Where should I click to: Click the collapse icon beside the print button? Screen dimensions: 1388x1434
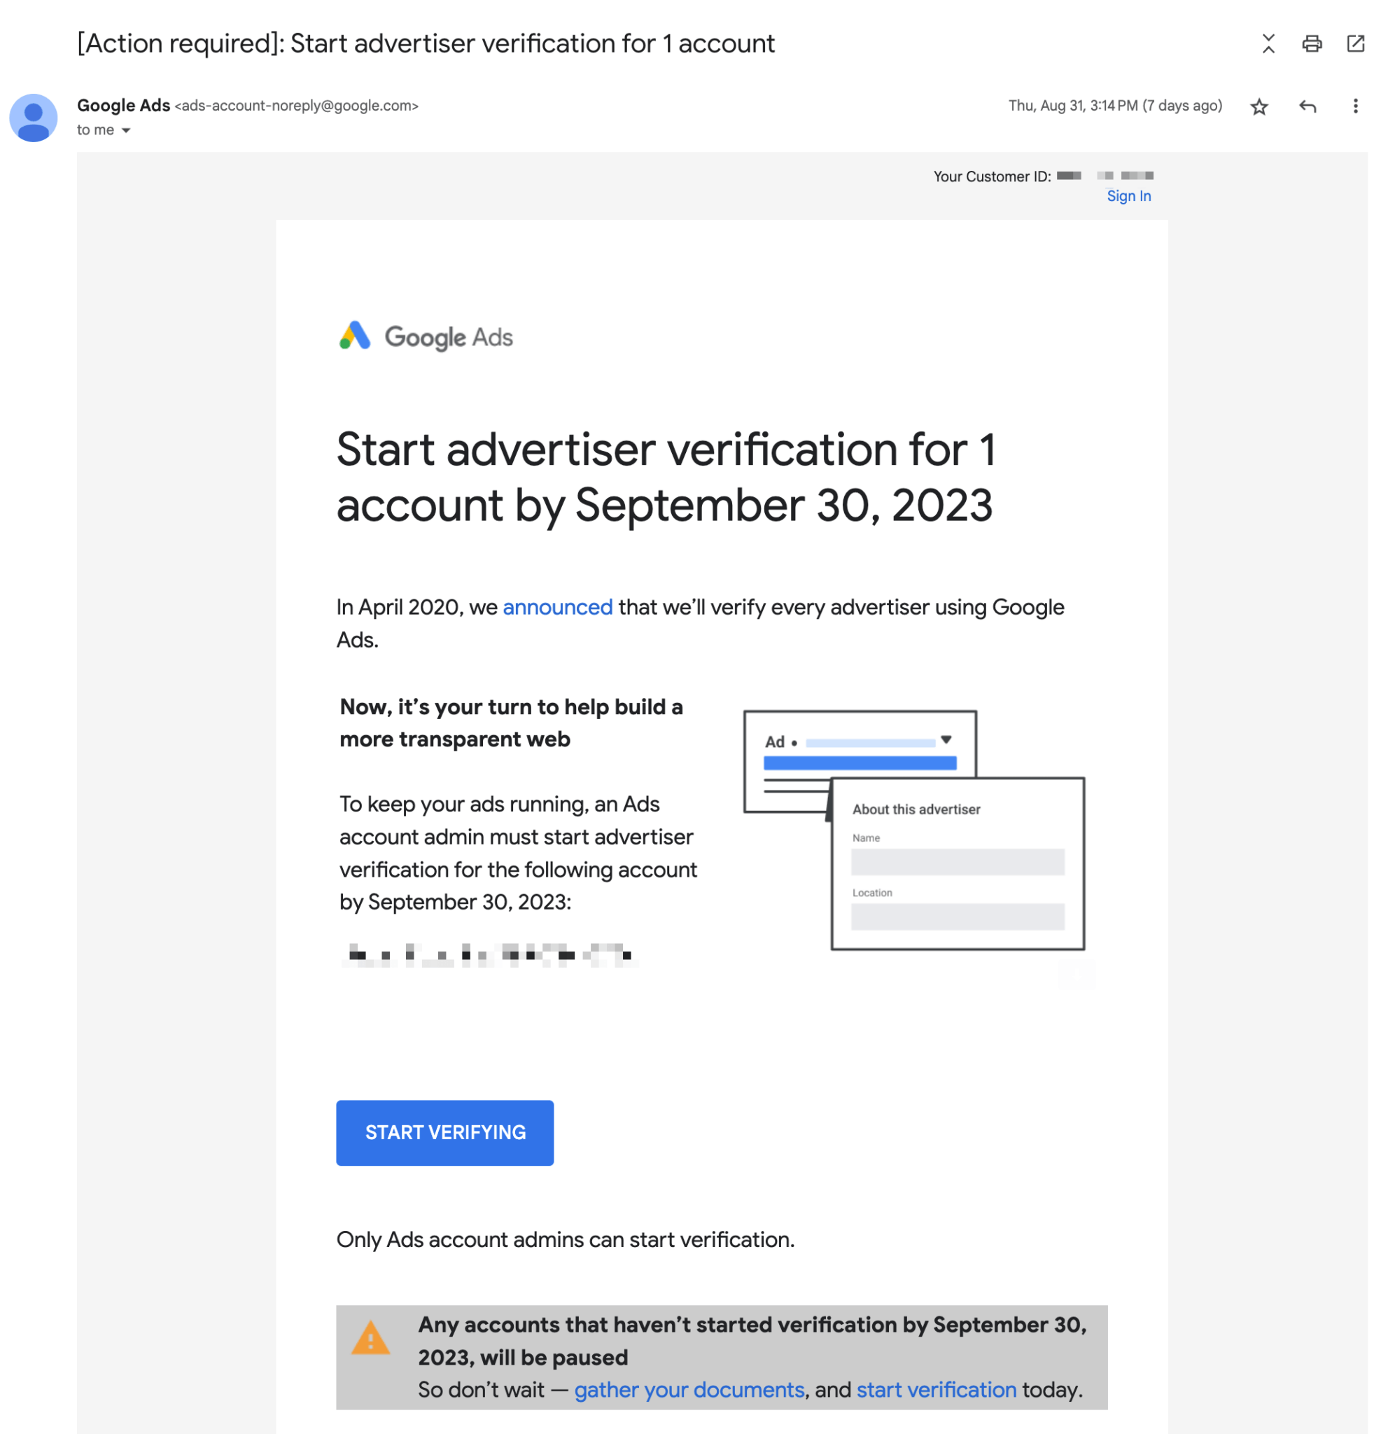pyautogui.click(x=1268, y=44)
